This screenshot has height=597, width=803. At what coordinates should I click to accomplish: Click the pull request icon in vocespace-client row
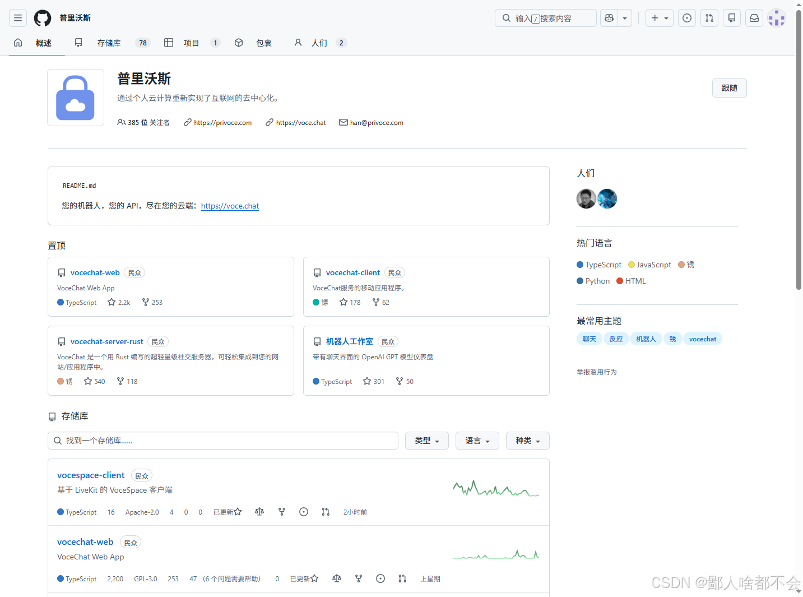pyautogui.click(x=326, y=512)
